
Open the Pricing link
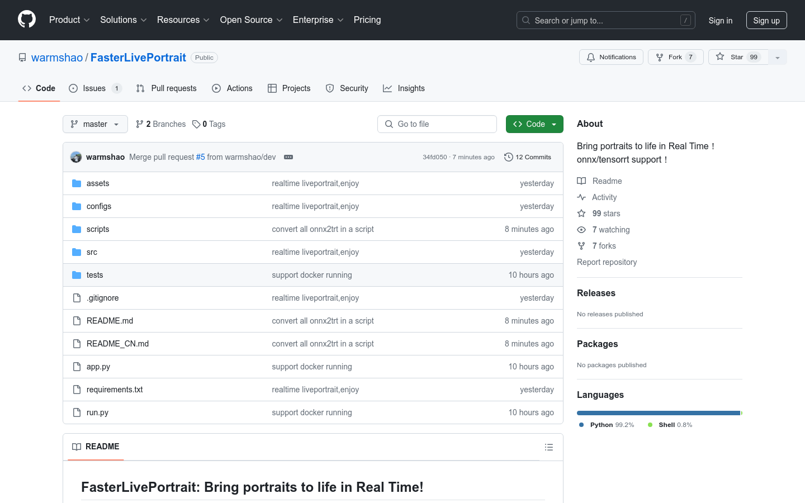pos(367,20)
